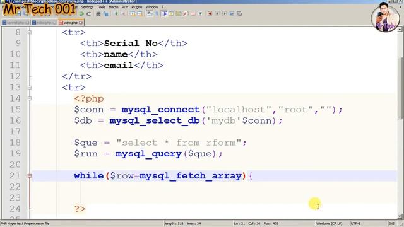Open the Settings menu
This screenshot has width=404, height=227.
87,7
